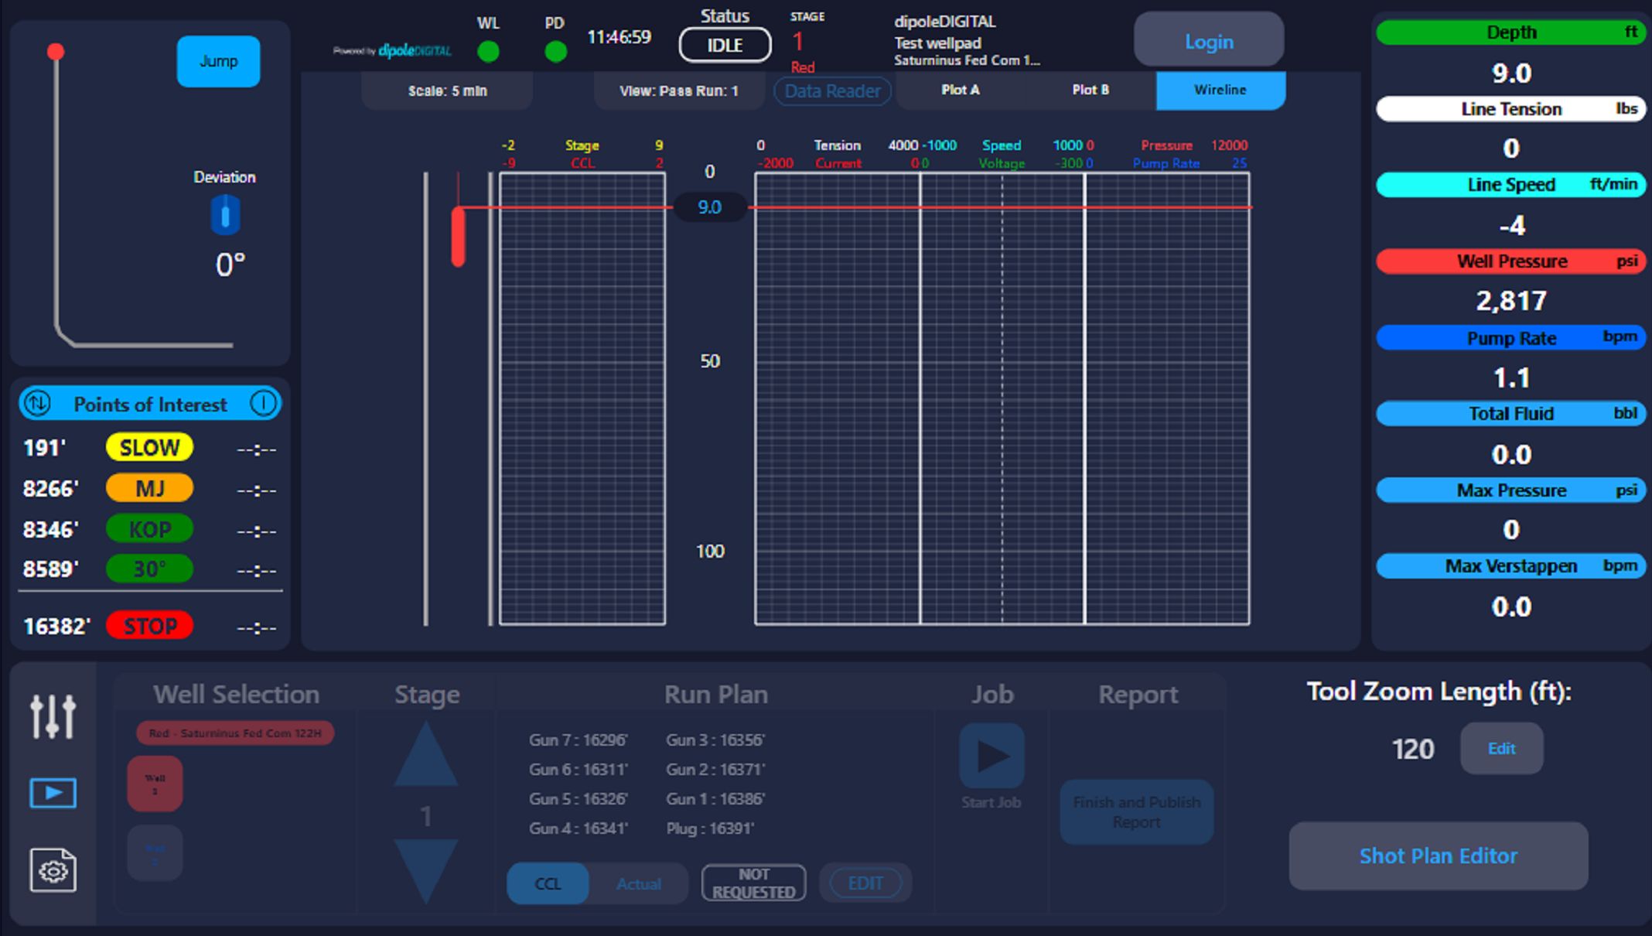Open the Scale: 5 min selector
The image size is (1652, 936).
447,91
